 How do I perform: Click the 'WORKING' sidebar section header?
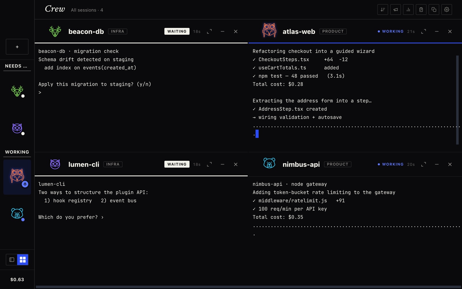[x=17, y=152]
